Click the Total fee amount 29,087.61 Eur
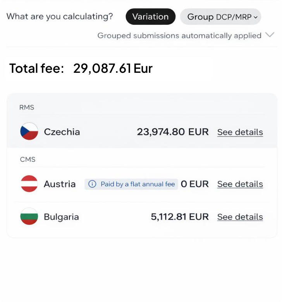 113,69
